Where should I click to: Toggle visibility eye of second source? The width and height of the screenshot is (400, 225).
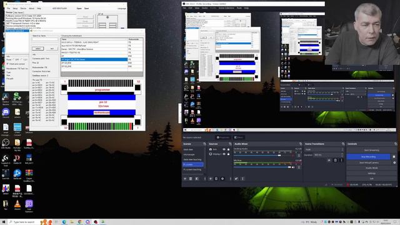coord(224,154)
